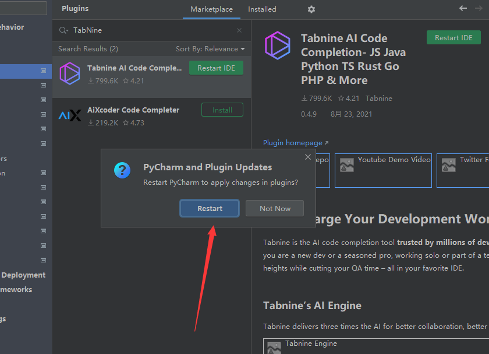Click the search magnifier icon
The image size is (489, 354).
click(63, 30)
